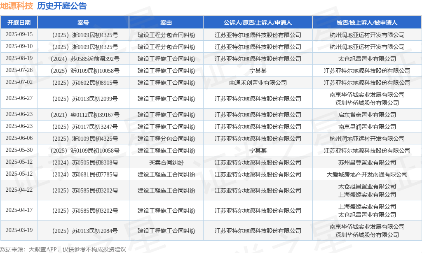Click the date 2025-06-27
Image resolution: width=422 pixels, height=253 pixels.
[19, 98]
